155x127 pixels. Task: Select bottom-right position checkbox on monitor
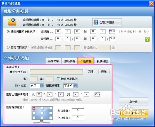click(x=51, y=118)
